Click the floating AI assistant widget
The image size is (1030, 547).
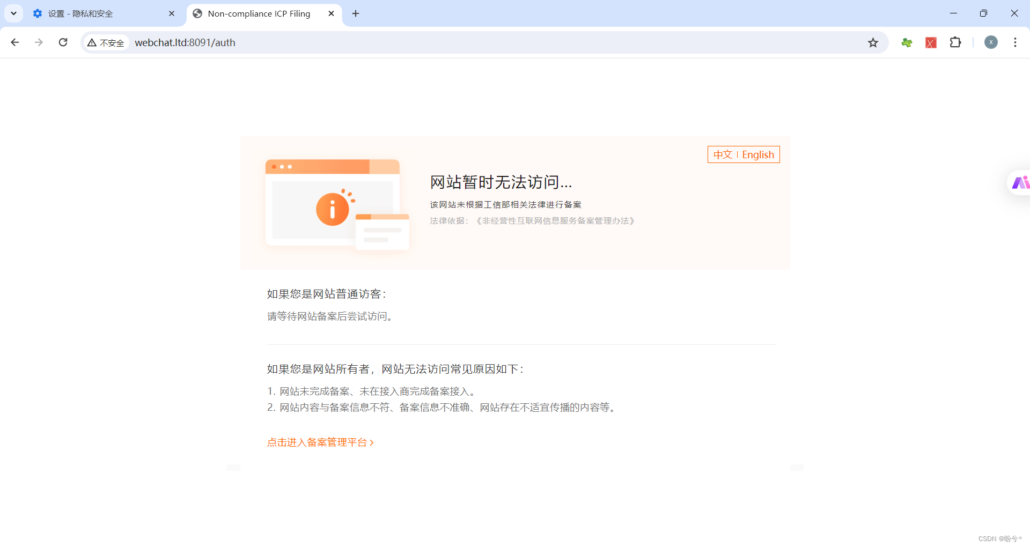click(x=1021, y=182)
